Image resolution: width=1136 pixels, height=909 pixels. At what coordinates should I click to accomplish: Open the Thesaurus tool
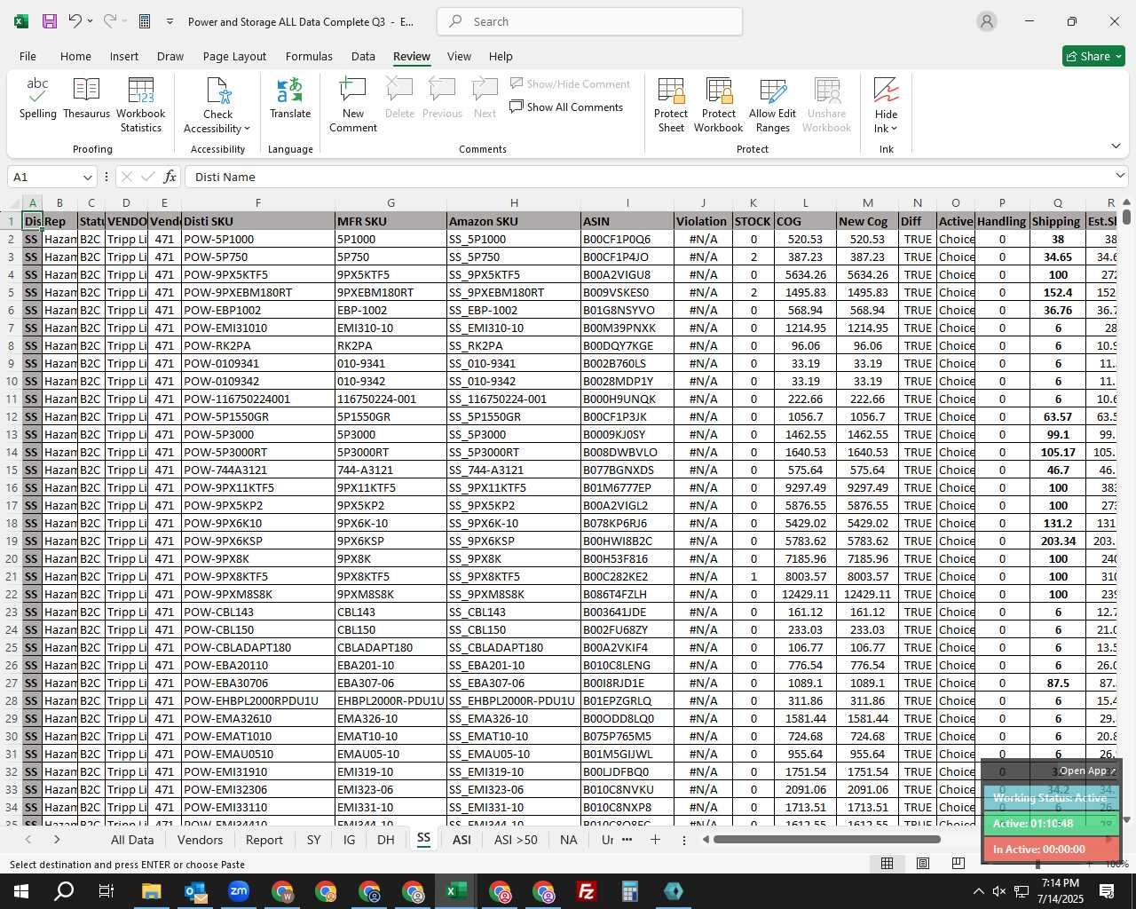pos(87,98)
